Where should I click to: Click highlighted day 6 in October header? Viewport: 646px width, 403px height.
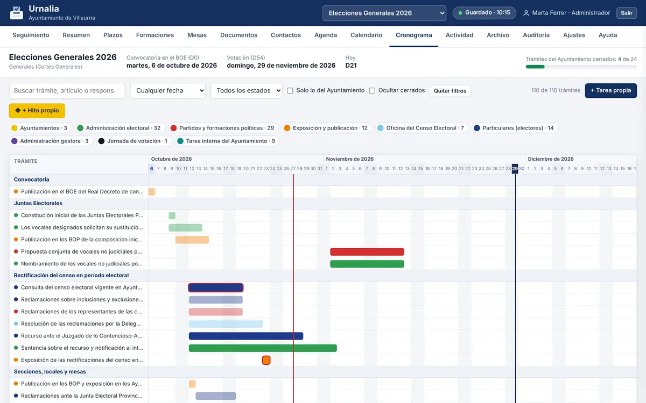[x=151, y=169]
